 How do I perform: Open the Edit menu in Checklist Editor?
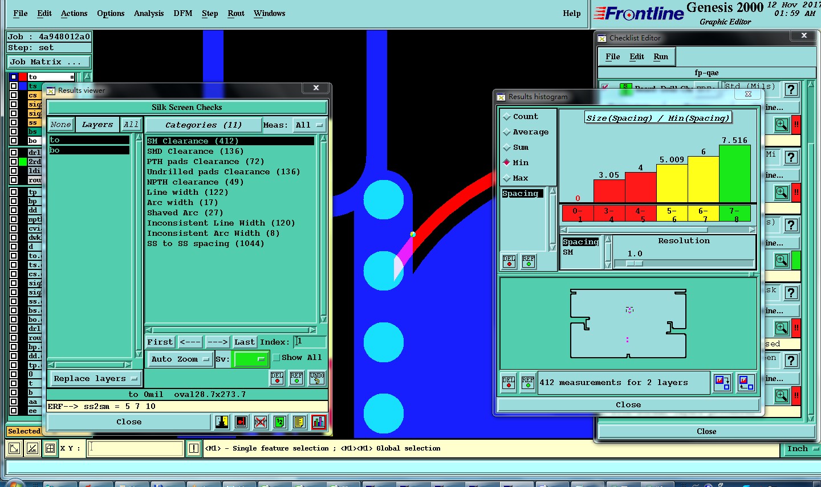637,56
